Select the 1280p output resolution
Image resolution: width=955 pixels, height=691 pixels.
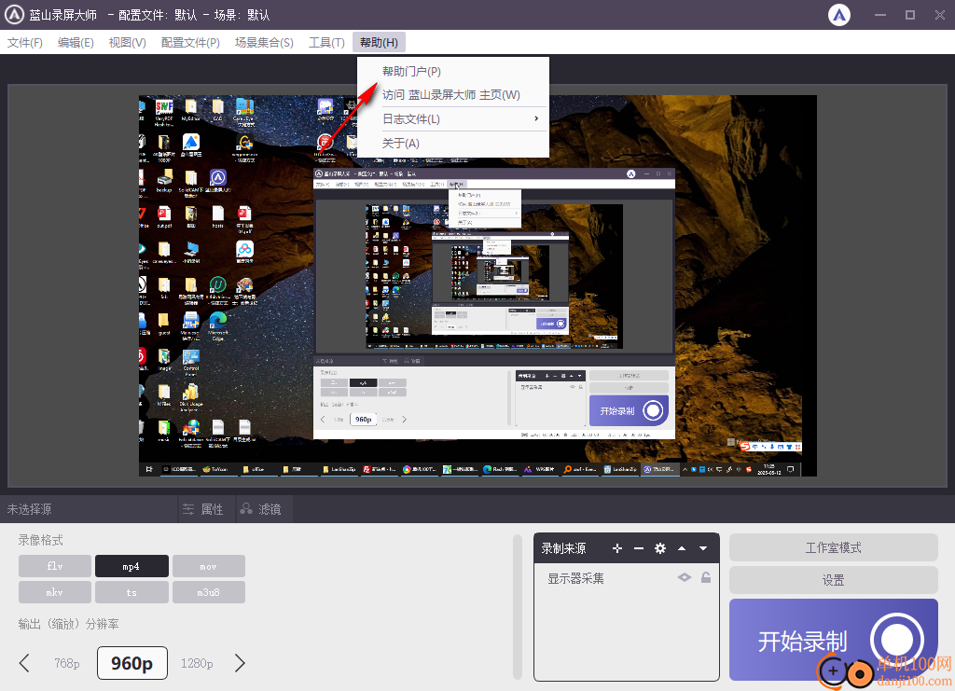click(197, 663)
